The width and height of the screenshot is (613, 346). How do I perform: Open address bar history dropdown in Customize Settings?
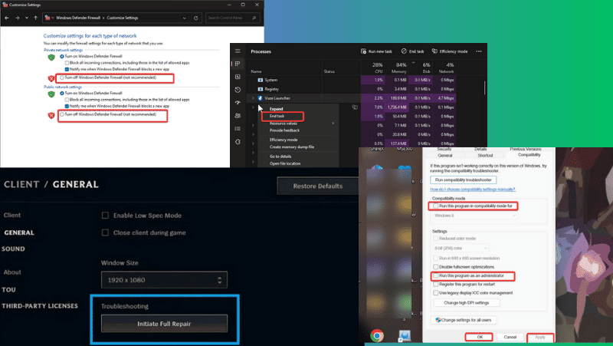click(184, 18)
